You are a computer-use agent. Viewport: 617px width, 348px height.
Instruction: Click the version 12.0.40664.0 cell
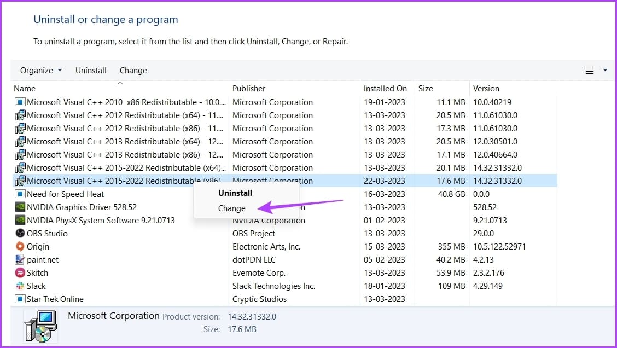495,155
